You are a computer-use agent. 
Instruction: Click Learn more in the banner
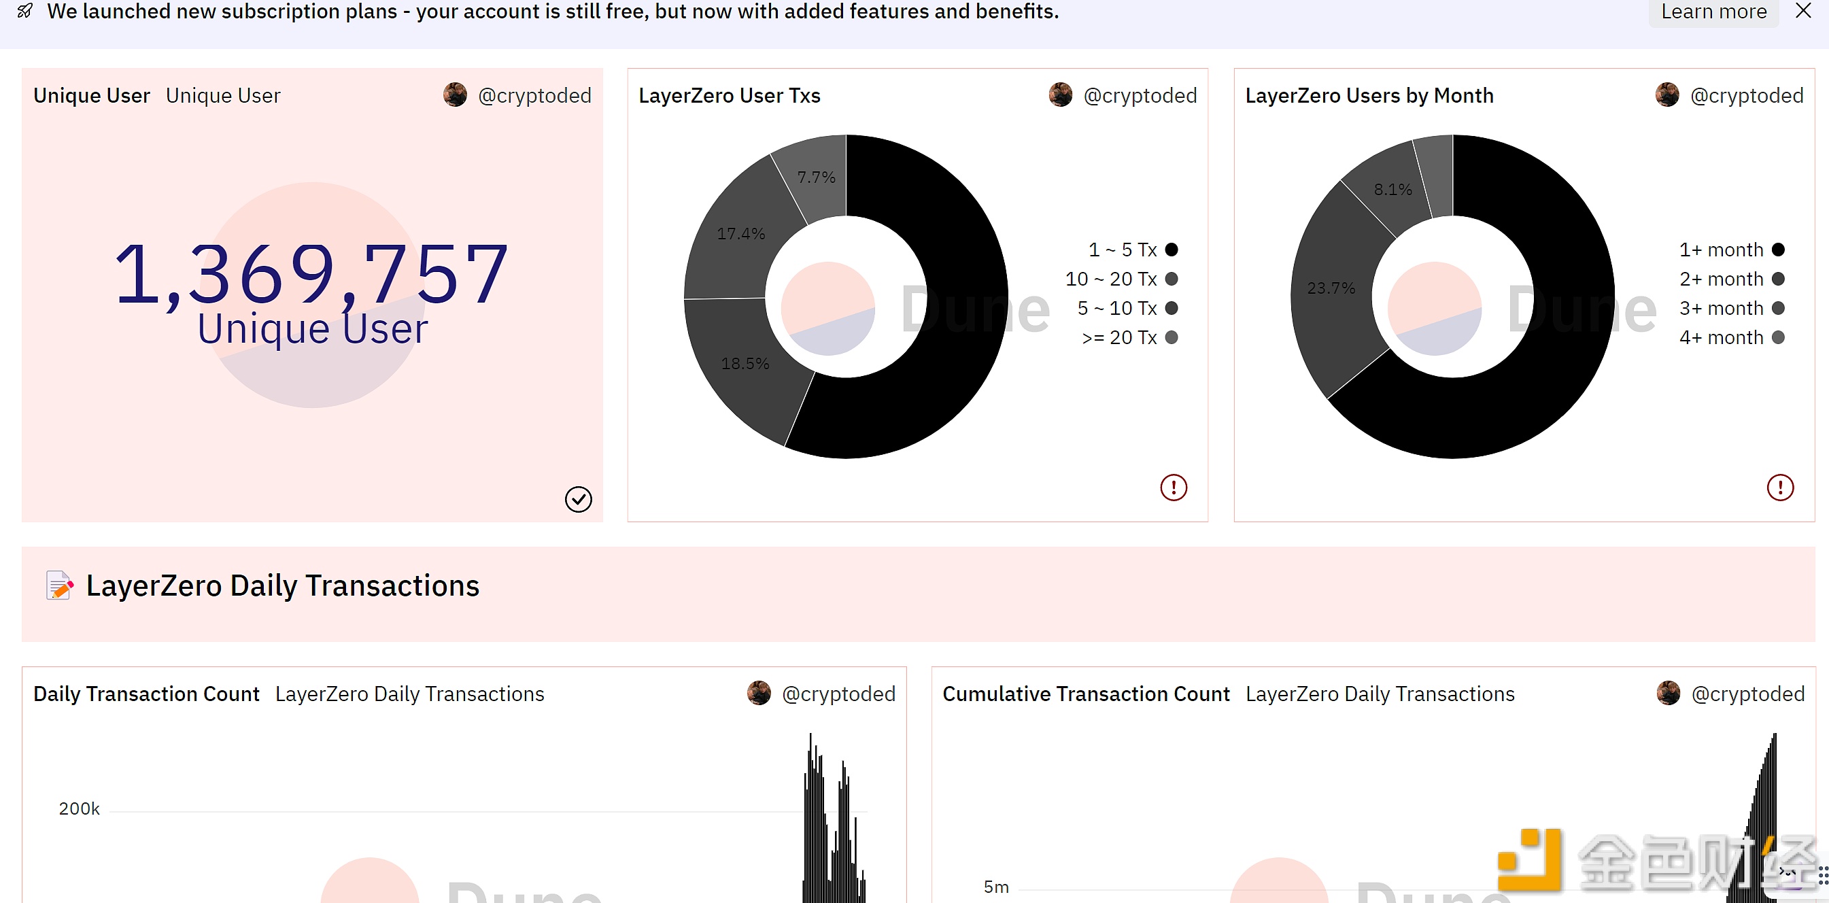pyautogui.click(x=1713, y=12)
